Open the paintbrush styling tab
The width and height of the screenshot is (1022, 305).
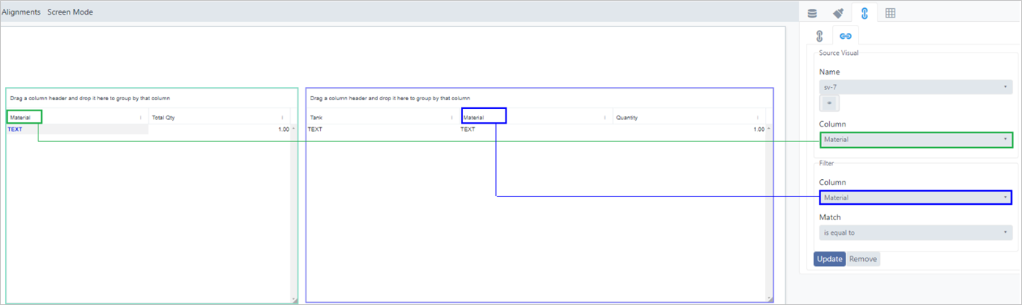[838, 13]
